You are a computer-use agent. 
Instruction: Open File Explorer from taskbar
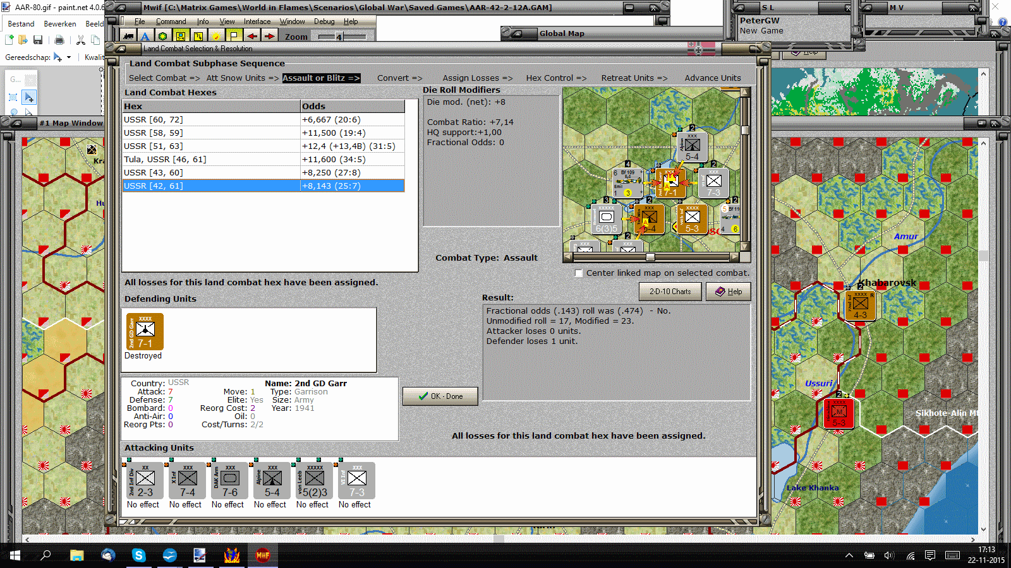point(77,555)
